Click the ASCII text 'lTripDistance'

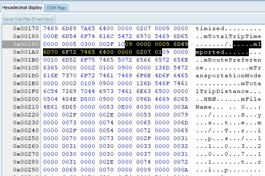[x=219, y=91]
